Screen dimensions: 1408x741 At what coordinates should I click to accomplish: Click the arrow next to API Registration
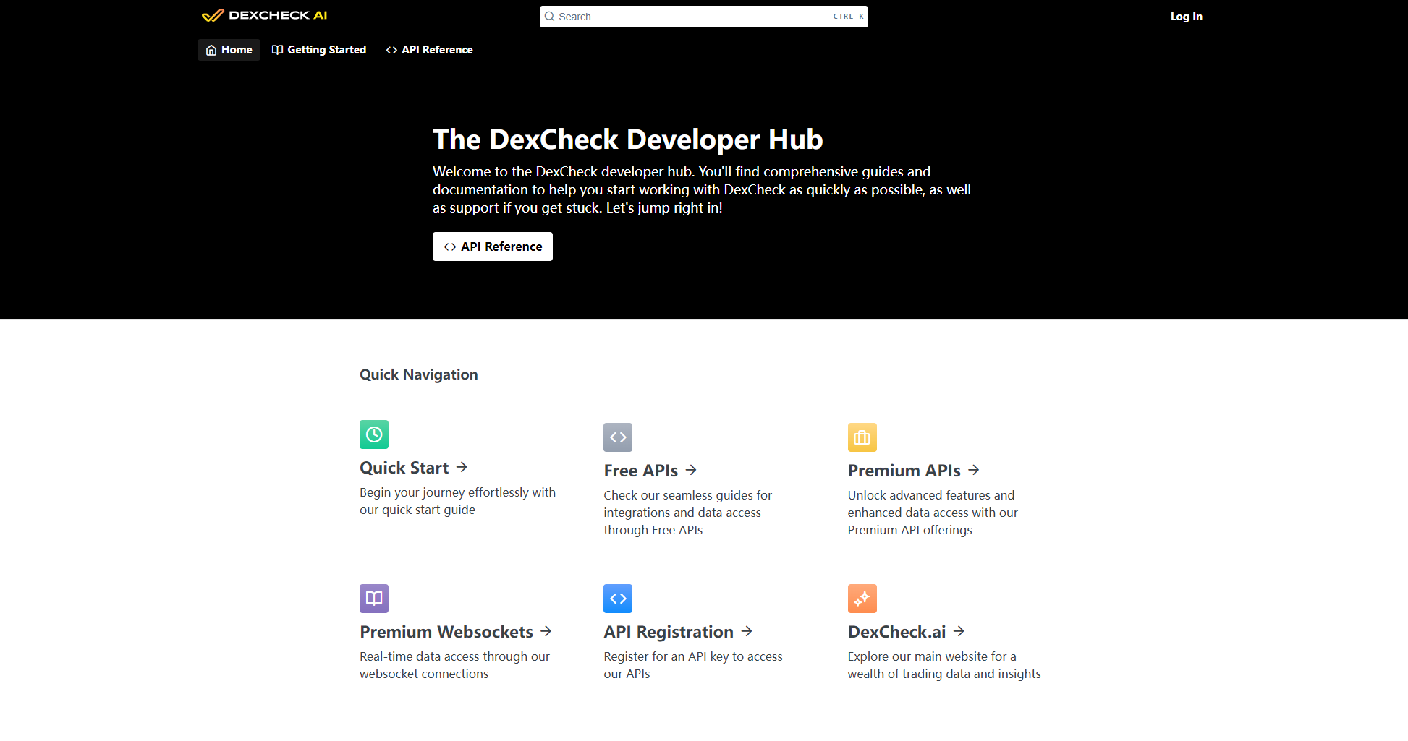point(748,631)
